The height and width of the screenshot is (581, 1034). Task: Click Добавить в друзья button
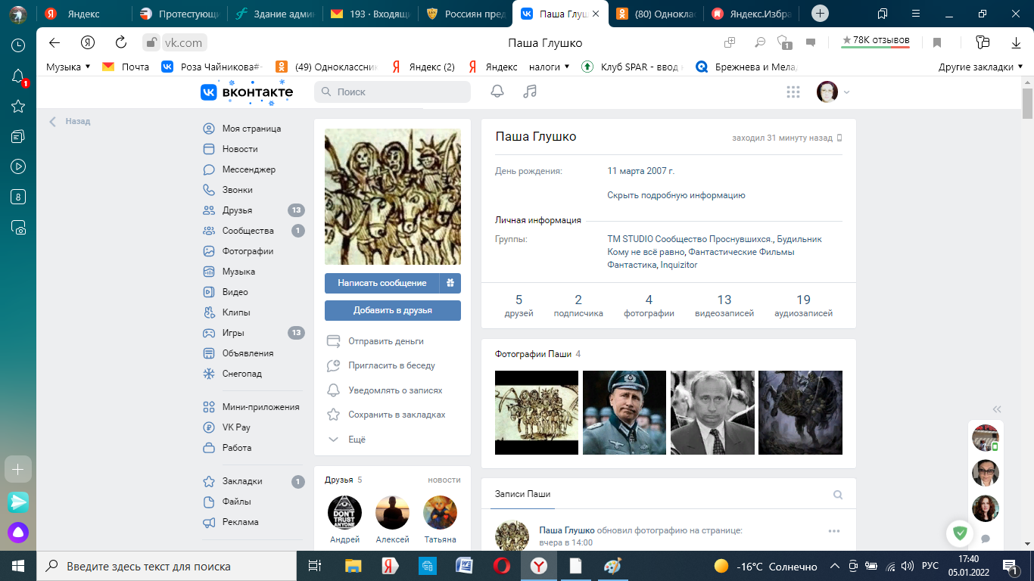pyautogui.click(x=392, y=310)
